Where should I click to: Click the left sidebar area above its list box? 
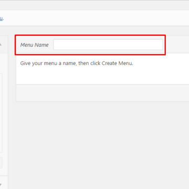coord(4,63)
